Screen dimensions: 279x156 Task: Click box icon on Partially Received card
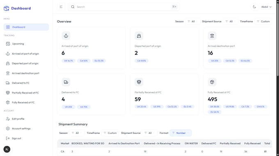point(139,82)
